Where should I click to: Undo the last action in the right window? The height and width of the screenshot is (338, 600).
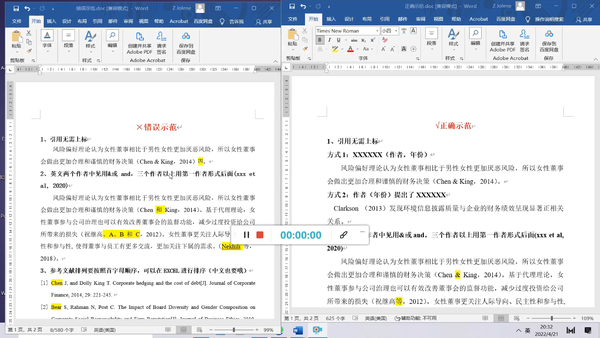(303, 6)
